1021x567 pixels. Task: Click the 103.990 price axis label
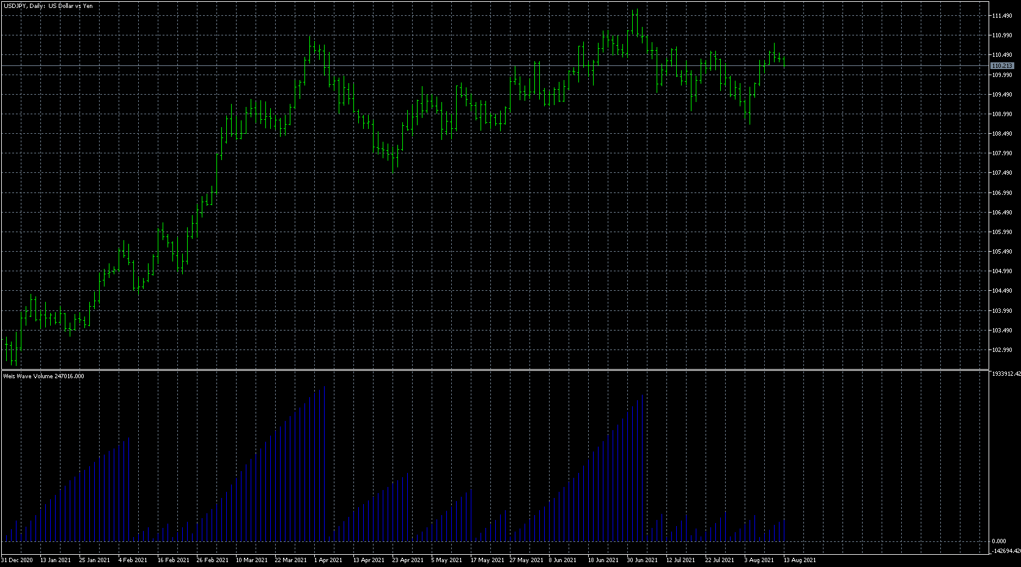tap(1001, 311)
